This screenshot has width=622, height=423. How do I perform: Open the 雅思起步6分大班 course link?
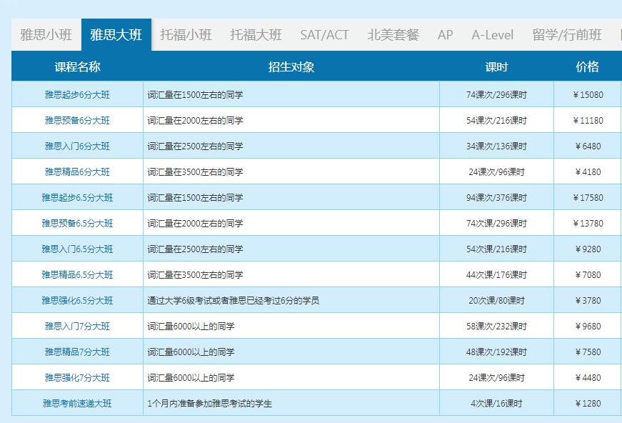77,94
